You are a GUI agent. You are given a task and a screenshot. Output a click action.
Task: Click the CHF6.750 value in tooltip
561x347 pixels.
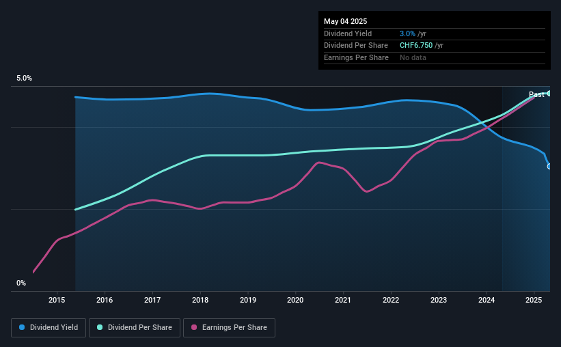(416, 45)
